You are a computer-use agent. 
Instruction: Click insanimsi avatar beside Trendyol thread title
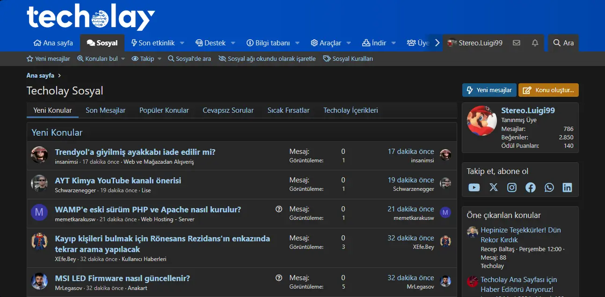(x=39, y=155)
